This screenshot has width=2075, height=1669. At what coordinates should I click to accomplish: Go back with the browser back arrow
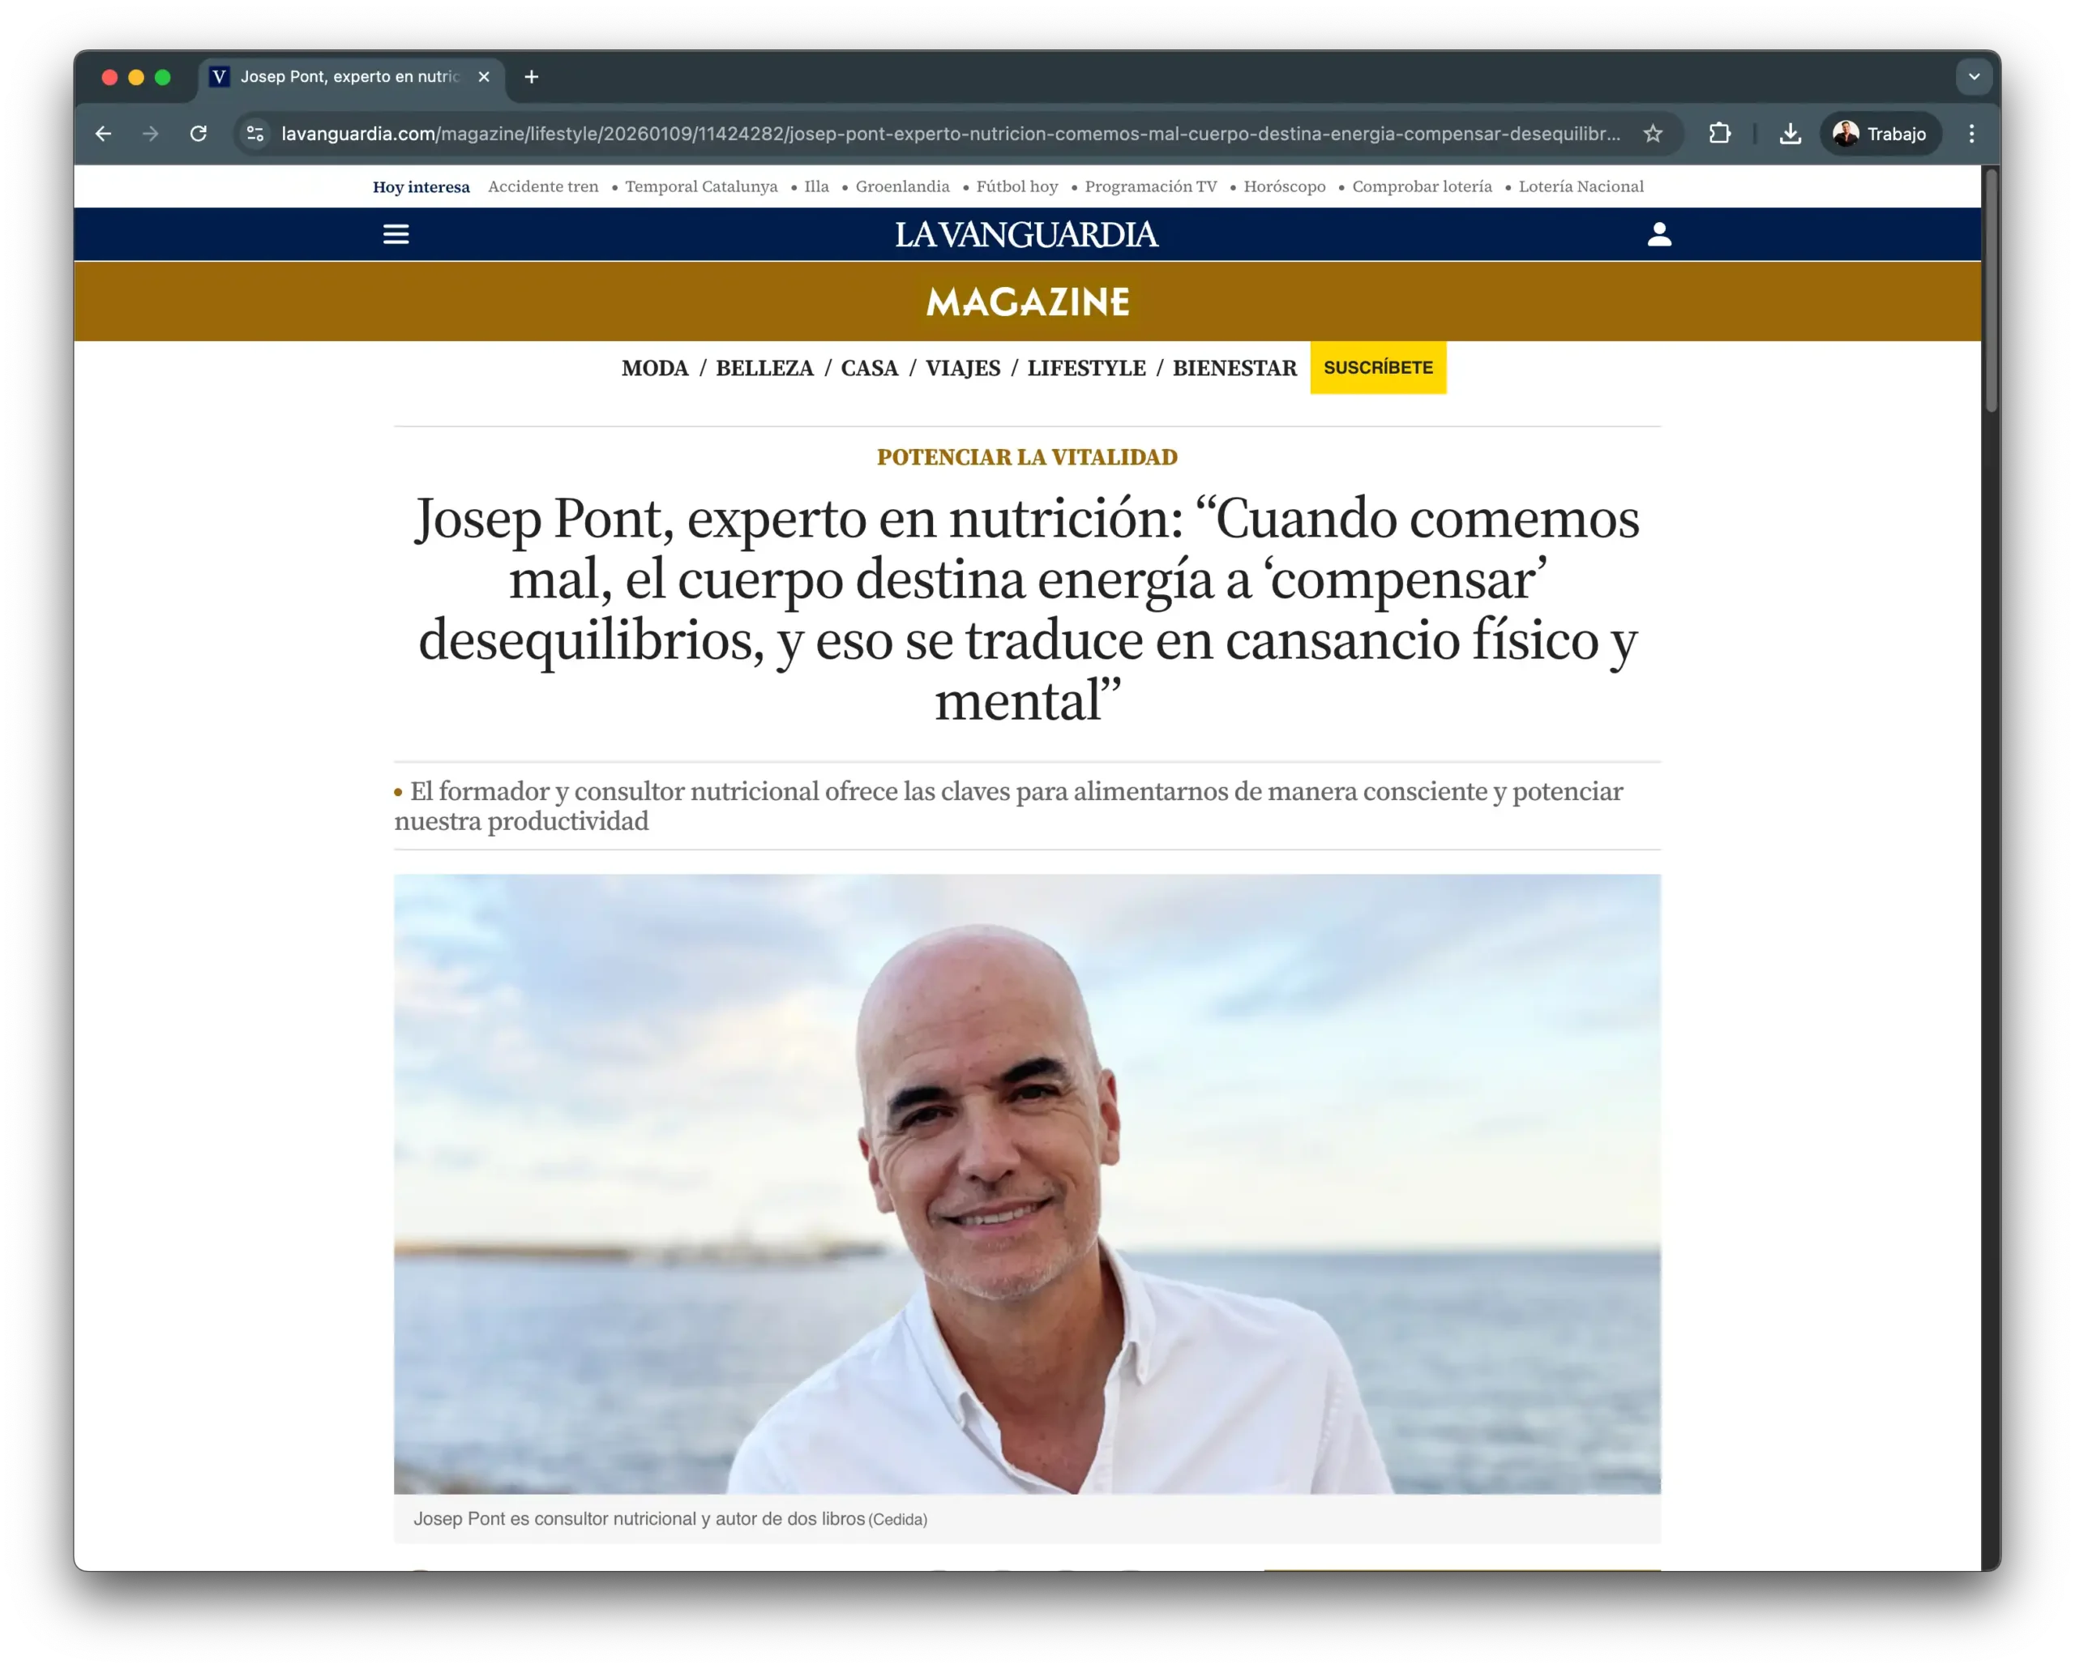(x=103, y=134)
